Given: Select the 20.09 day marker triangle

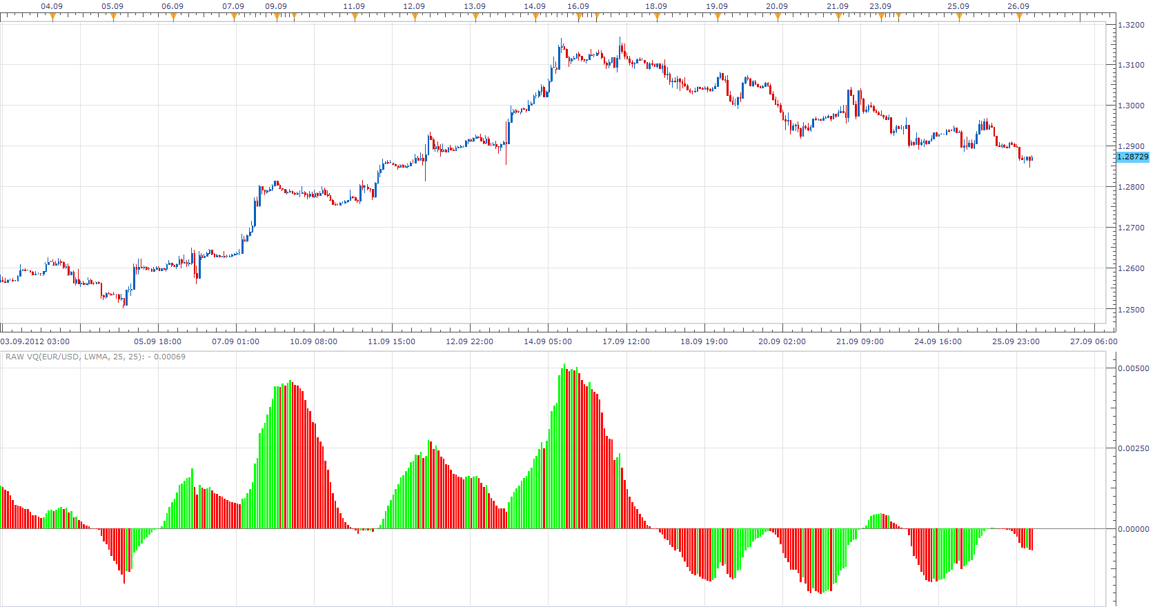Looking at the screenshot, I should (x=778, y=17).
